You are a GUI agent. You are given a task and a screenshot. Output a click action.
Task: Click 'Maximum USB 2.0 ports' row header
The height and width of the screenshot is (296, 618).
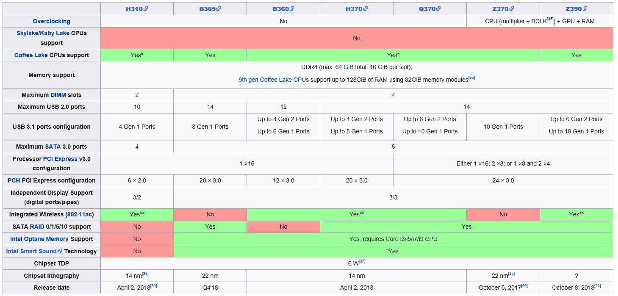click(52, 107)
